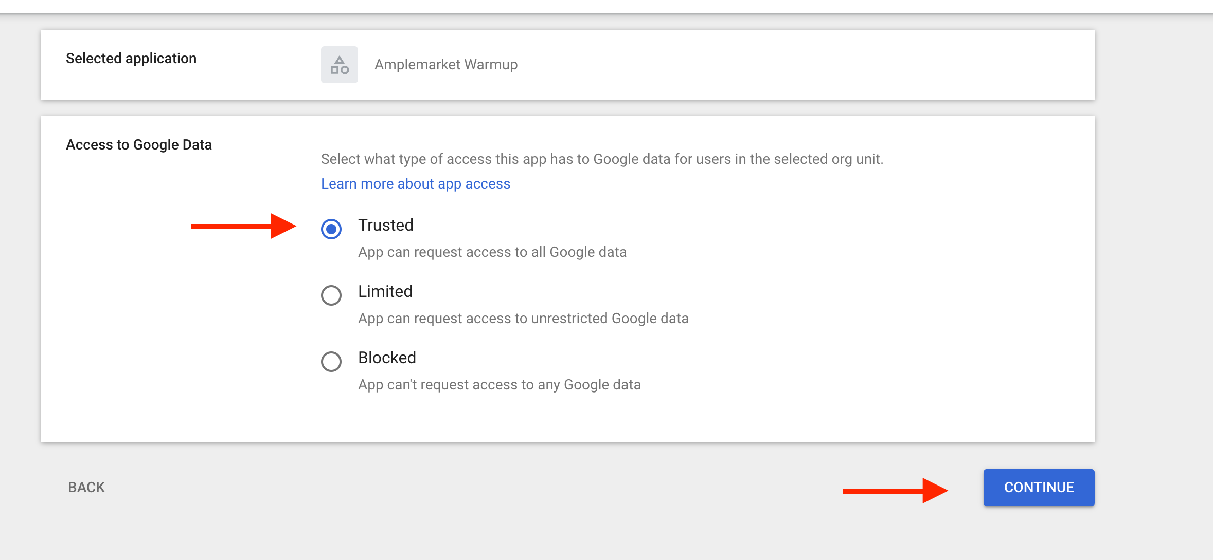
Task: Click the red arrow pointing to Trusted
Action: pyautogui.click(x=243, y=226)
